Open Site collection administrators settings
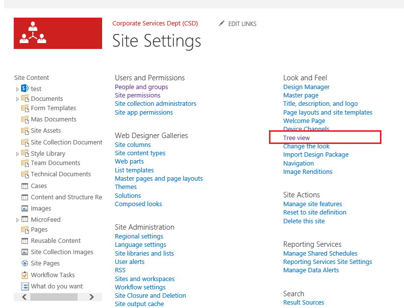 tap(155, 104)
